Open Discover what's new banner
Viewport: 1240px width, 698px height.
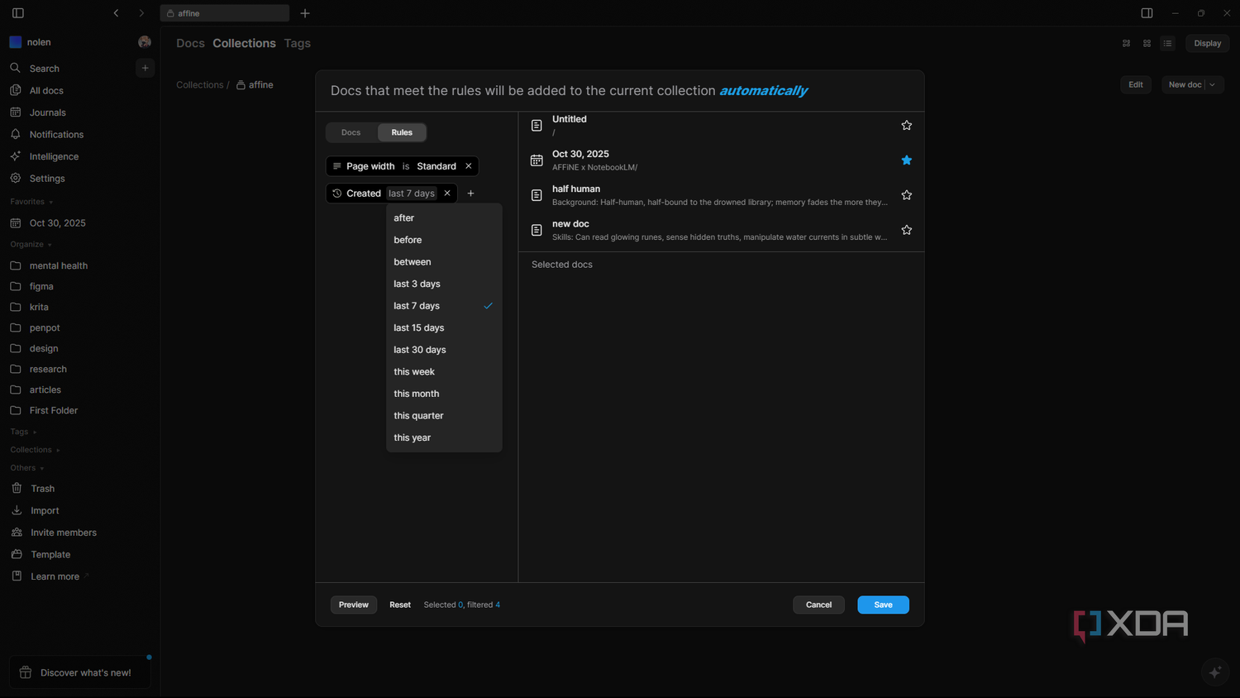click(80, 672)
